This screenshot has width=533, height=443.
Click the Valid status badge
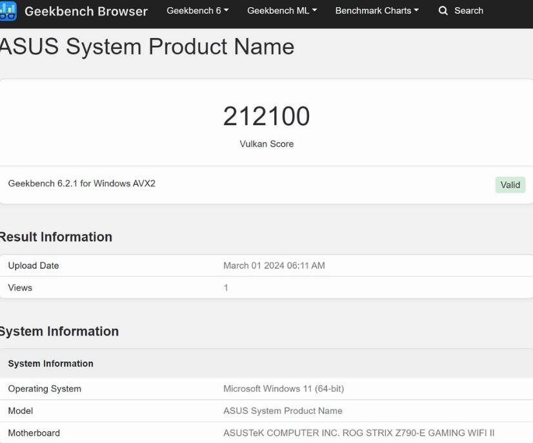click(510, 185)
